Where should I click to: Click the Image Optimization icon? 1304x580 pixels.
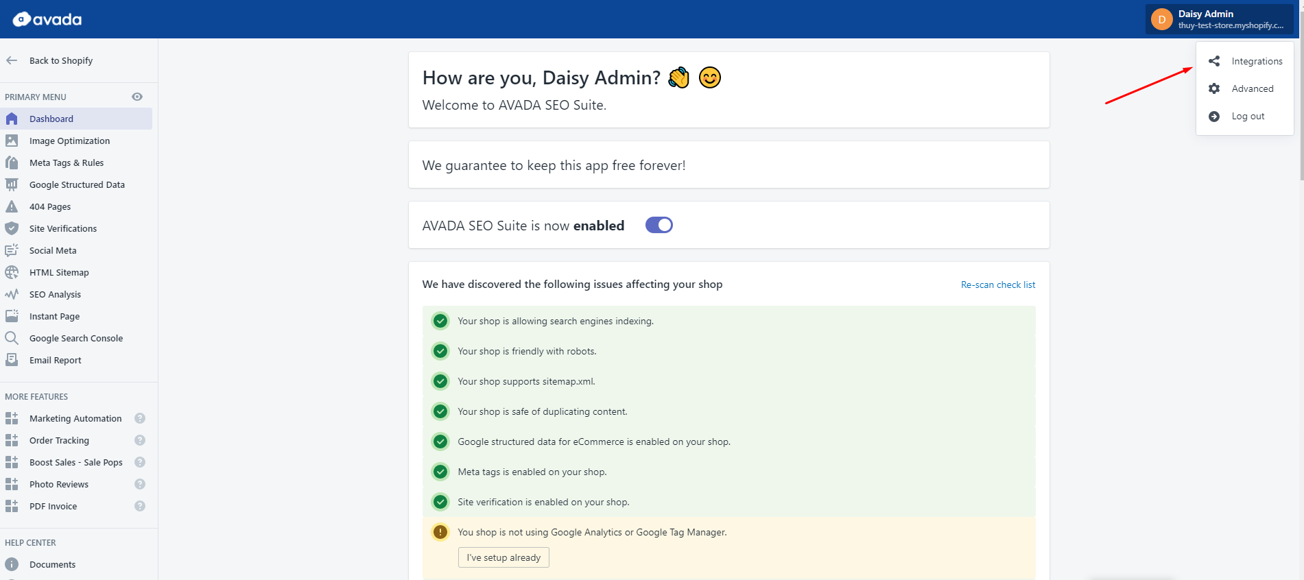pyautogui.click(x=12, y=141)
